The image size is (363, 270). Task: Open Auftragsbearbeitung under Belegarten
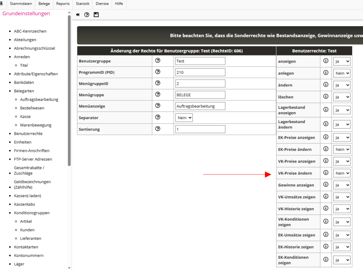pos(39,99)
